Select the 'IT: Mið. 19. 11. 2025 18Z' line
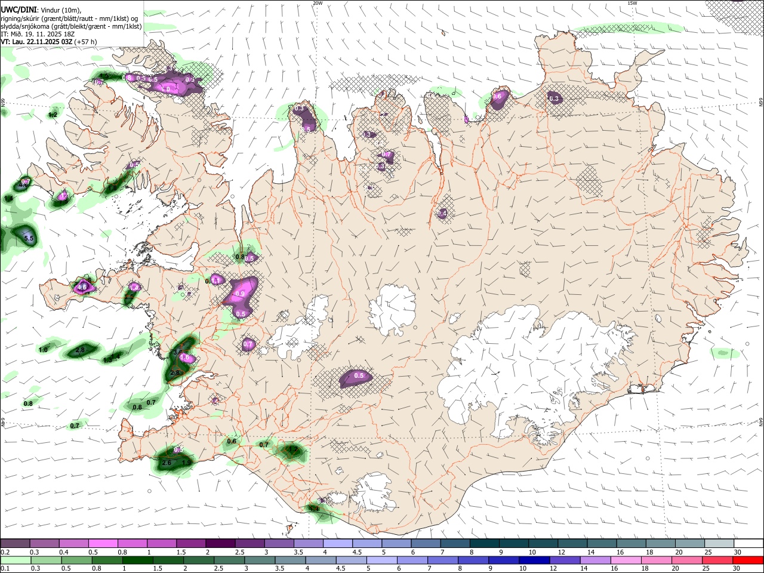764x573 pixels. 38,34
